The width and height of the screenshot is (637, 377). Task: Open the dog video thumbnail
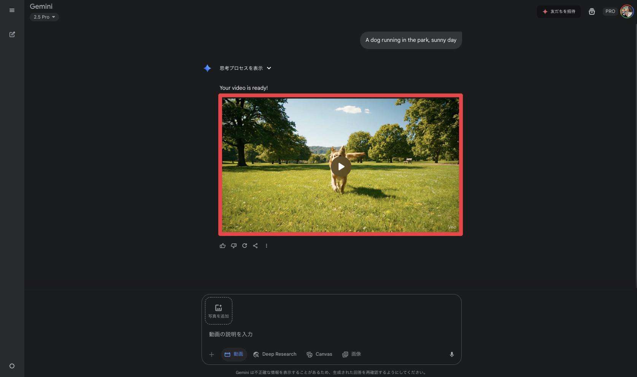[340, 165]
